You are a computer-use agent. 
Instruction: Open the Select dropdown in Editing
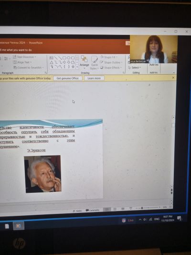pos(135,67)
